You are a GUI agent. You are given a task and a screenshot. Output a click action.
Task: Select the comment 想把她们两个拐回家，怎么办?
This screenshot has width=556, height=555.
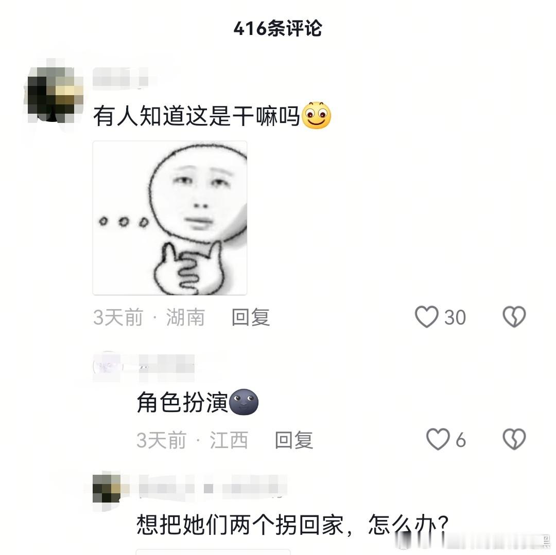293,525
